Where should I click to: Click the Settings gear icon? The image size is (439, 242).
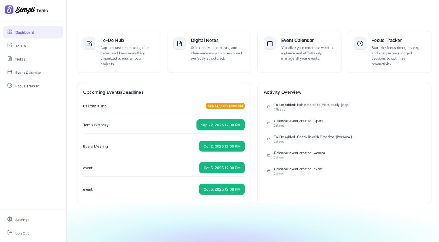click(10, 219)
